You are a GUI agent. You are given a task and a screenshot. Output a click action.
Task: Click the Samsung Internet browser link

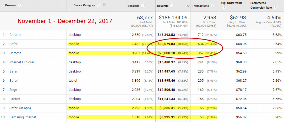23,117
